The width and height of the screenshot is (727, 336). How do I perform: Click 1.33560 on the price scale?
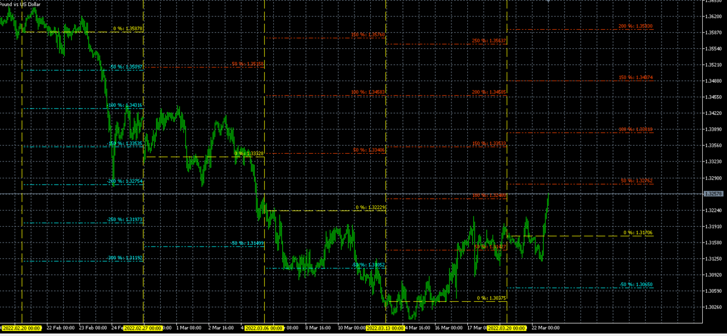(x=713, y=145)
